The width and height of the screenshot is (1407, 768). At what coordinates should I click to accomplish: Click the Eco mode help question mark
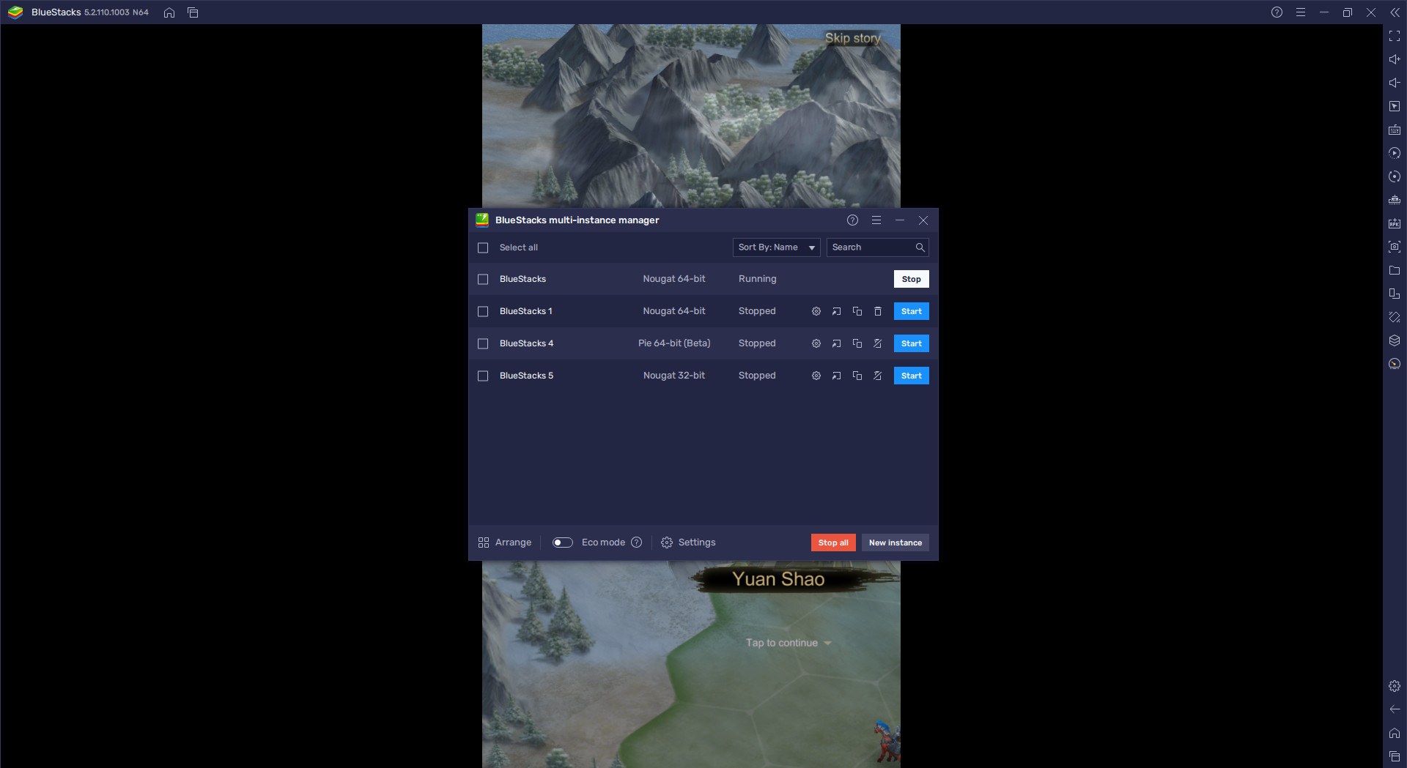(636, 543)
